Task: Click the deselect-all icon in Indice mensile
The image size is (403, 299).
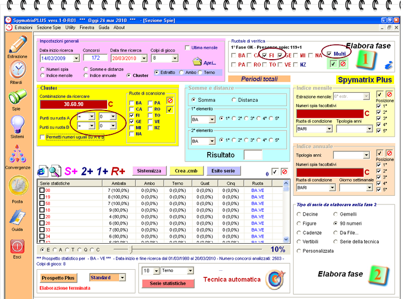Action: pyautogui.click(x=389, y=95)
